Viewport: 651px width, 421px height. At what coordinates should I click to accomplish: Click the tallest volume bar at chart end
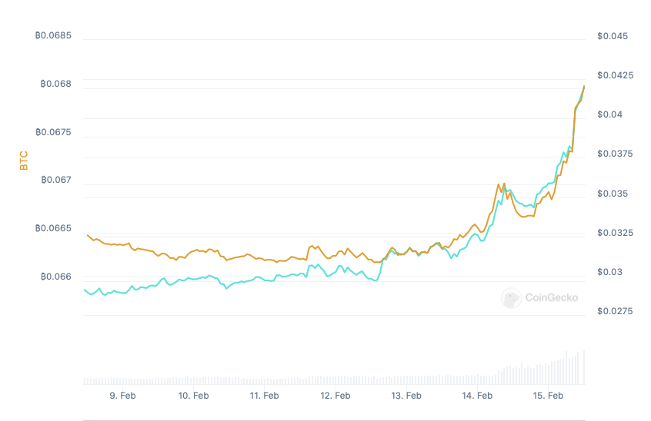[x=584, y=367]
